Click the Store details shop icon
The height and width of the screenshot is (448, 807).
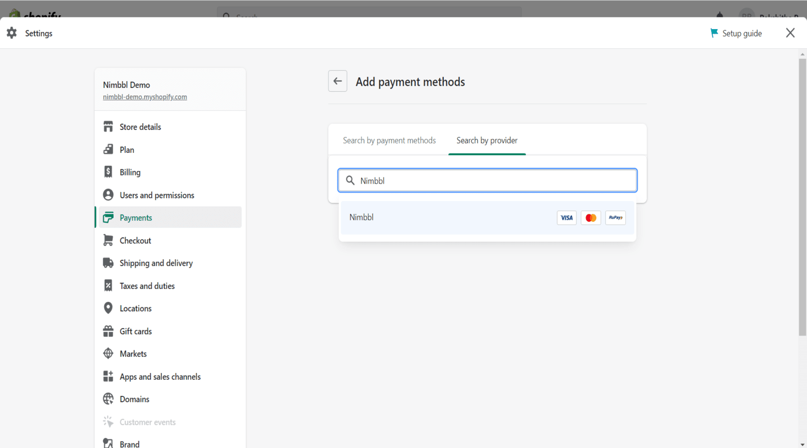[108, 127]
